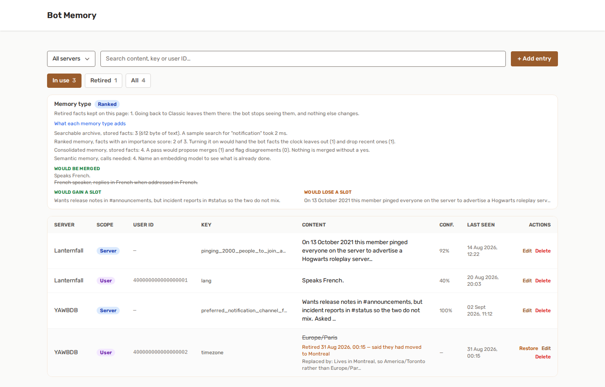Click the timezone key cell
Image resolution: width=605 pixels, height=387 pixels.
(212, 353)
